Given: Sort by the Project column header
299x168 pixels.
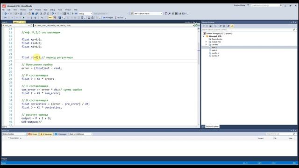Looking at the screenshot, I should pos(261,138).
